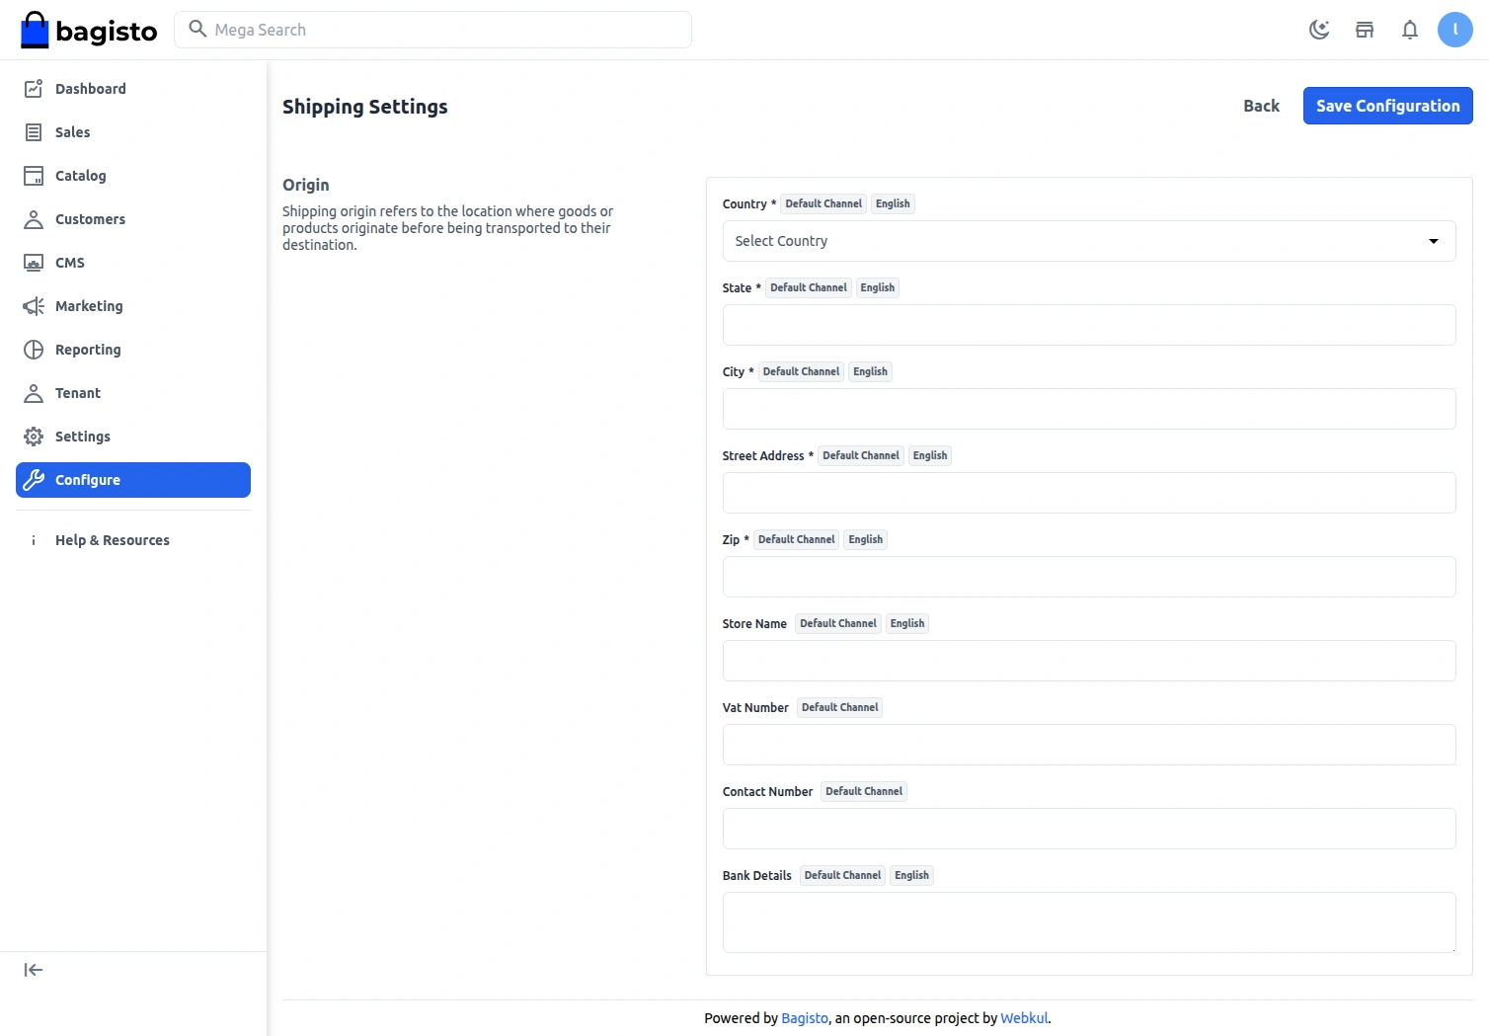The height and width of the screenshot is (1036, 1489).
Task: Open the user profile avatar
Action: click(1455, 30)
